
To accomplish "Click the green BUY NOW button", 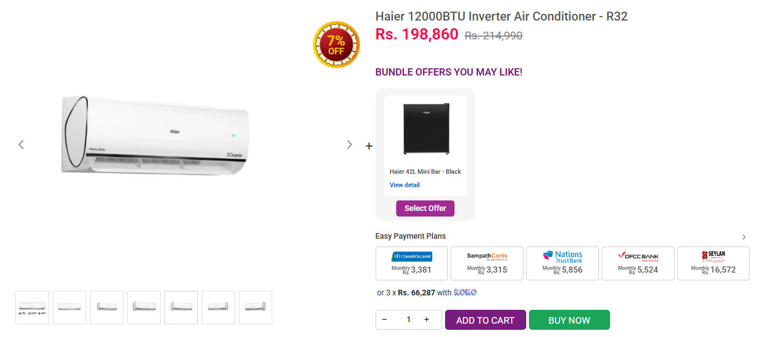I will [570, 320].
